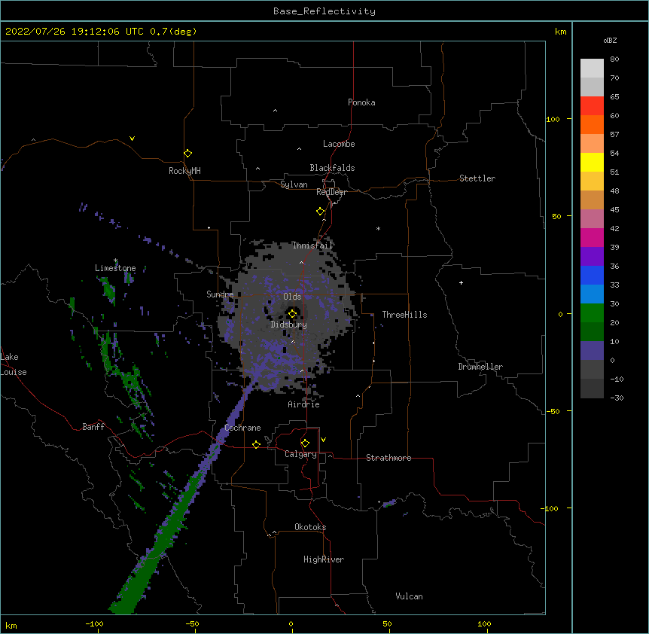Click the RockyMH label
Image resolution: width=649 pixels, height=634 pixels.
(184, 171)
